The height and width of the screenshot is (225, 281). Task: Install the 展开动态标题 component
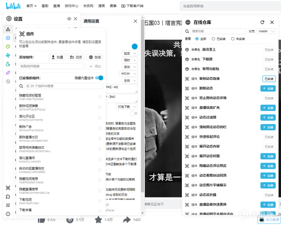pos(268,156)
